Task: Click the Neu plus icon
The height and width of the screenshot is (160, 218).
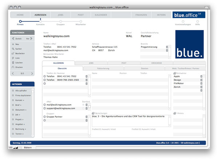Action: [x=13, y=44]
